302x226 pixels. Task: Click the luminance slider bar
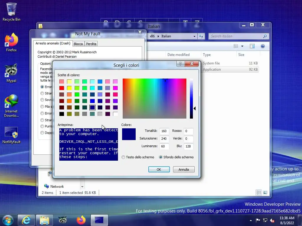click(191, 99)
